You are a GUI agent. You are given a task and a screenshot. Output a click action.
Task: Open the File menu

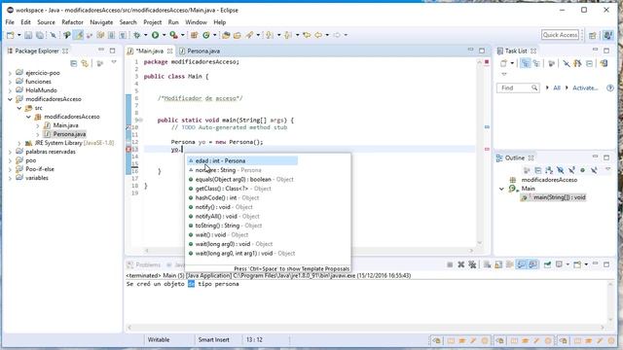coord(10,22)
